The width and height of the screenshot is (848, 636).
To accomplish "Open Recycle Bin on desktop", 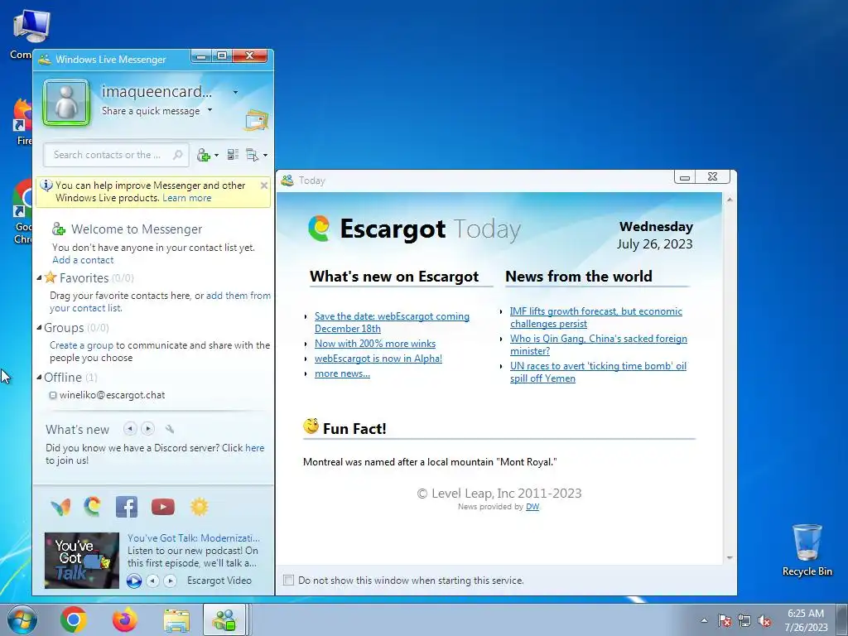I will 807,550.
